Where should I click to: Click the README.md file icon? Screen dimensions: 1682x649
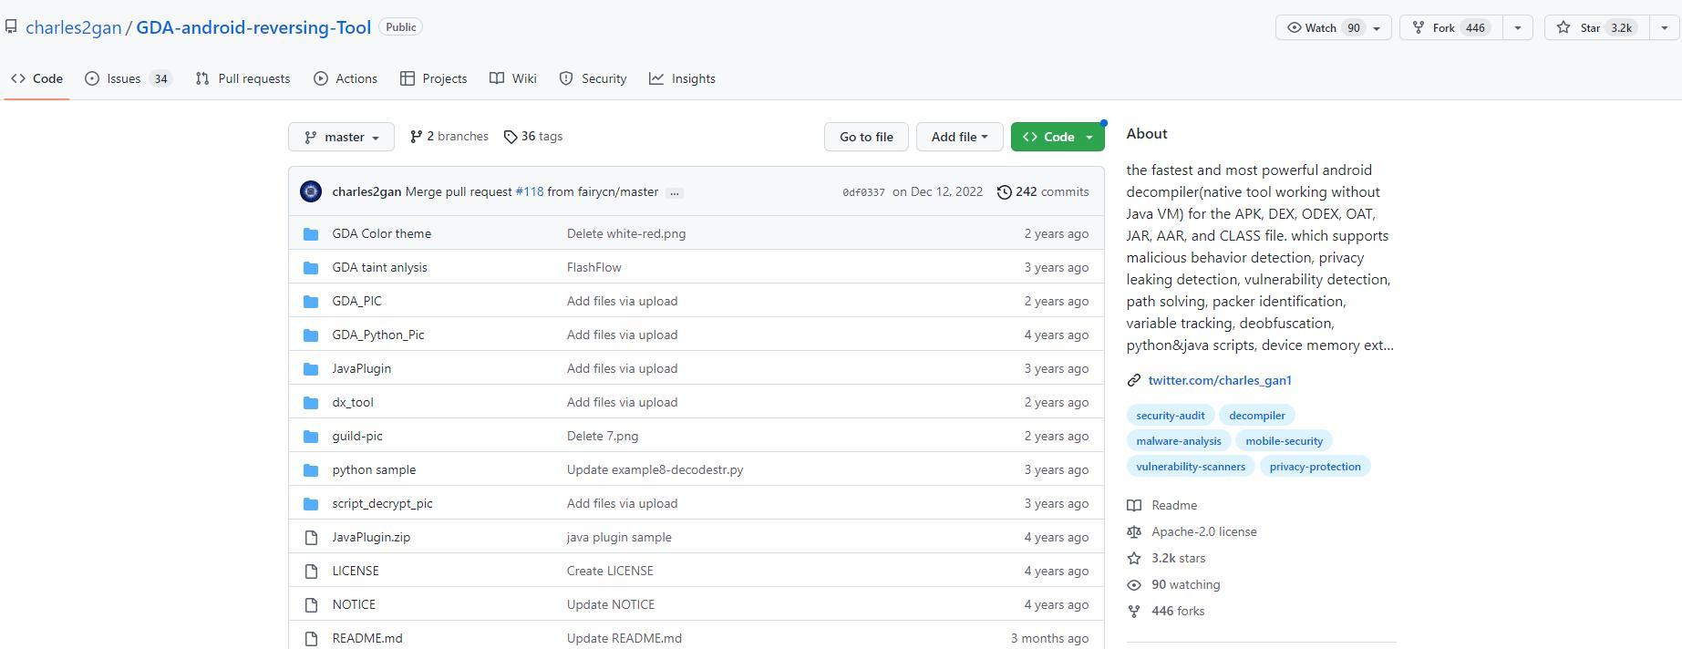tap(311, 639)
